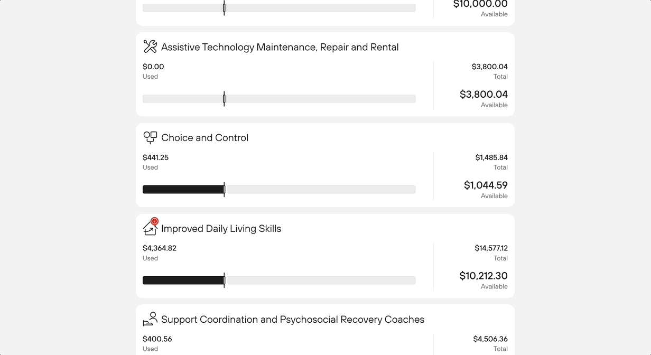Click the $14,577.12 total amount
Screen dimensions: 651x355
pyautogui.click(x=491, y=248)
